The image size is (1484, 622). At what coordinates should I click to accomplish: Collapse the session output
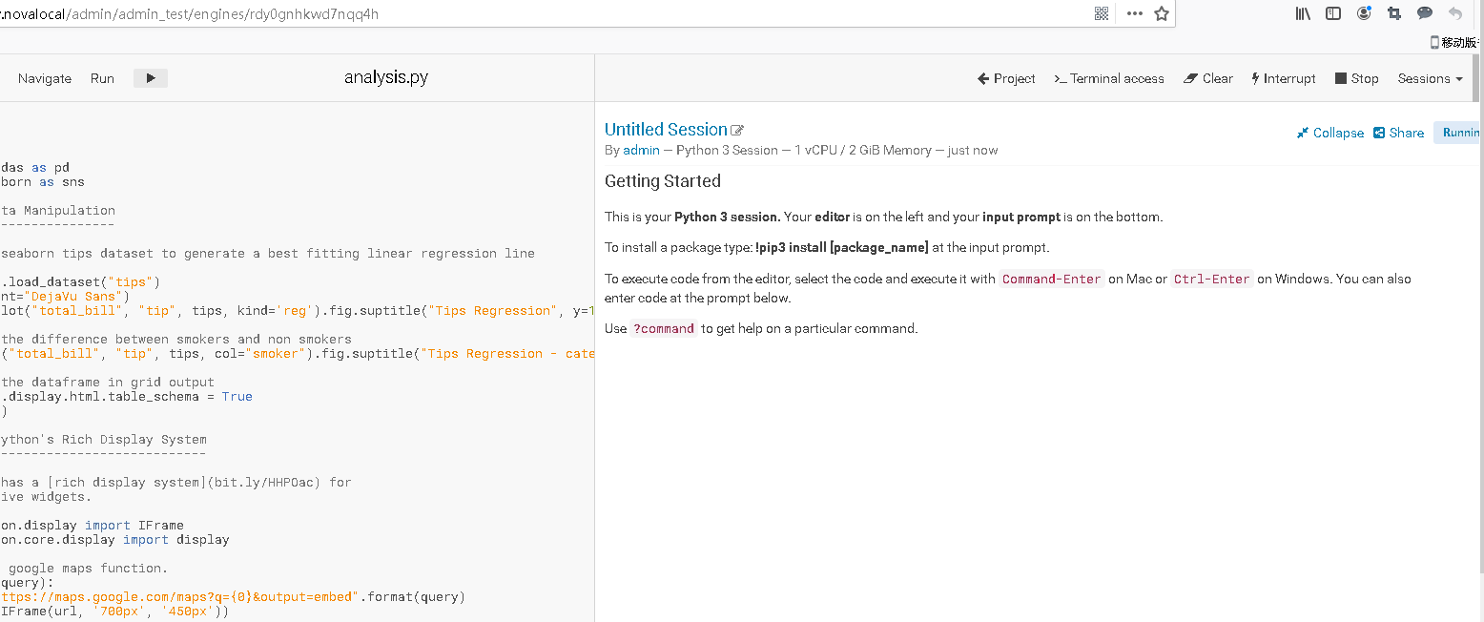(1330, 133)
